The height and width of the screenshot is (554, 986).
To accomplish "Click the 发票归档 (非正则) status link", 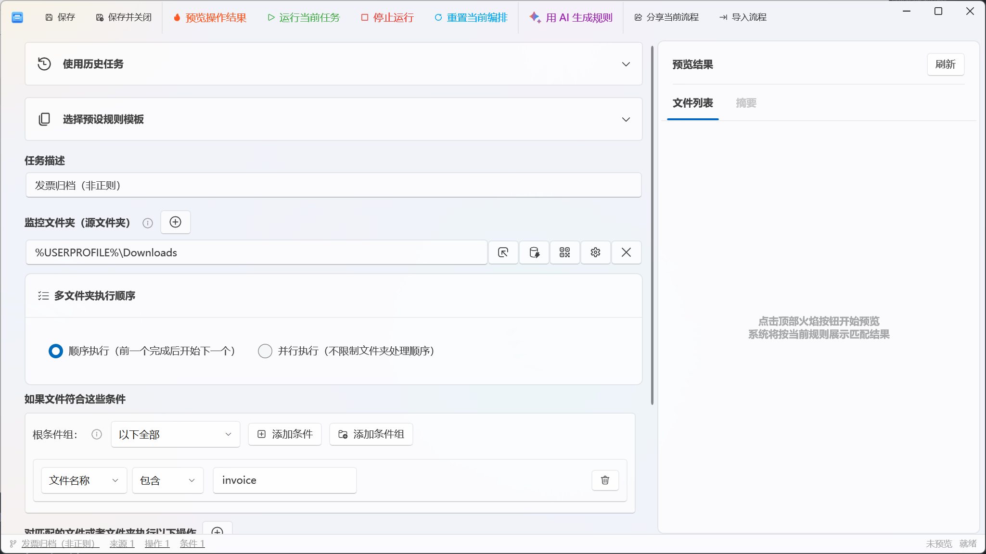I will coord(61,543).
